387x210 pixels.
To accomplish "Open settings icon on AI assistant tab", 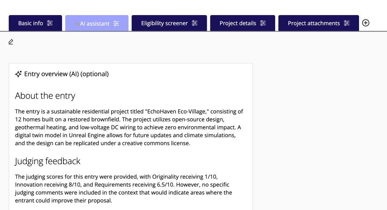I will (x=116, y=24).
